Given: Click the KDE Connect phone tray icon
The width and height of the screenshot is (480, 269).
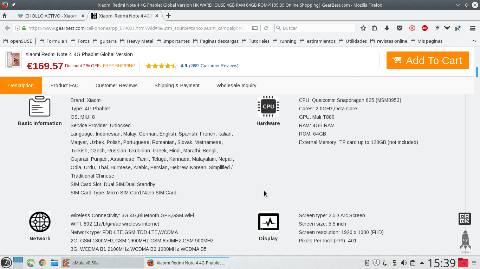Looking at the screenshot, I should tap(367, 263).
